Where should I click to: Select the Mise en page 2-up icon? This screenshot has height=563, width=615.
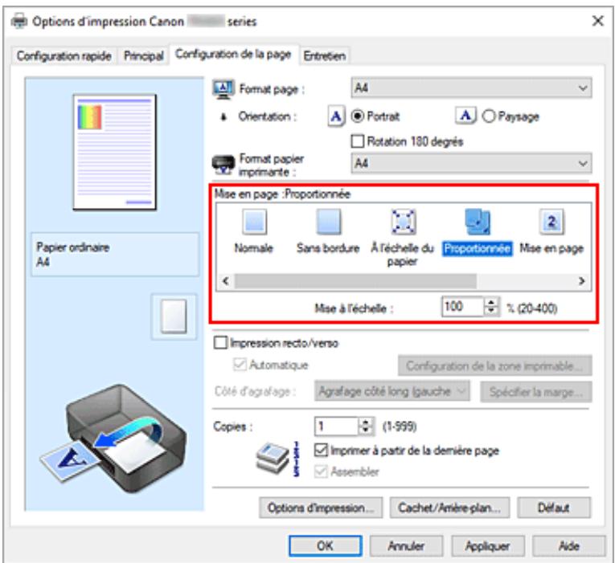coord(551,222)
